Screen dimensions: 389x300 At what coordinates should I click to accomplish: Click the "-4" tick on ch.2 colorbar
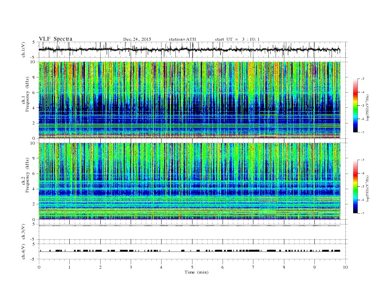pos(362,173)
